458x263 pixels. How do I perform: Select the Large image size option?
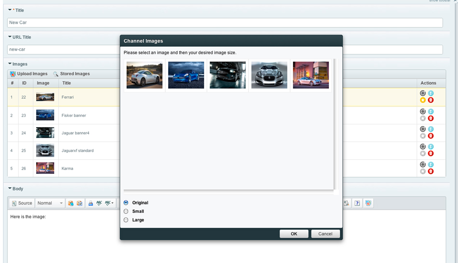pyautogui.click(x=126, y=220)
